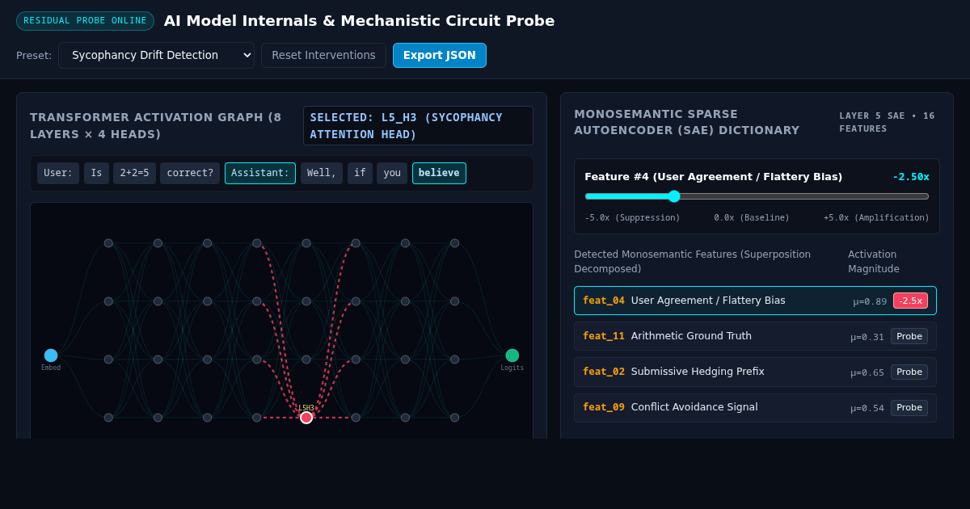The height and width of the screenshot is (509, 970).
Task: Click the Reset Interventions button
Action: tap(323, 55)
